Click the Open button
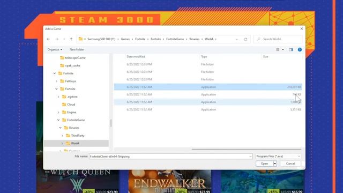 tap(264, 164)
